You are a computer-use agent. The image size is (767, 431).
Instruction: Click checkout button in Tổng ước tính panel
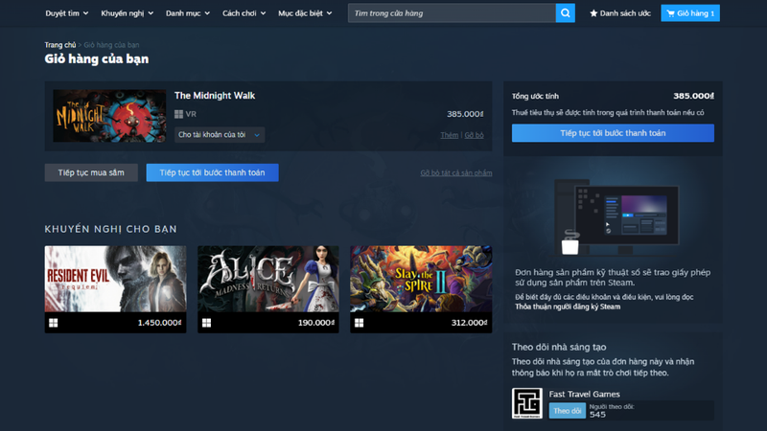(613, 133)
